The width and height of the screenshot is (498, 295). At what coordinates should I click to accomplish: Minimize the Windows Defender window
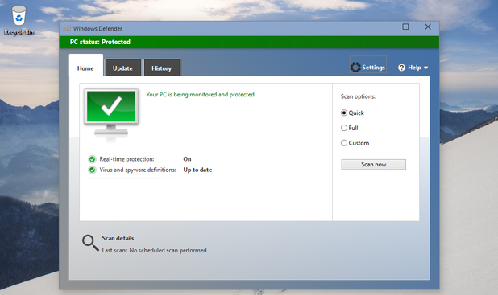pos(384,27)
